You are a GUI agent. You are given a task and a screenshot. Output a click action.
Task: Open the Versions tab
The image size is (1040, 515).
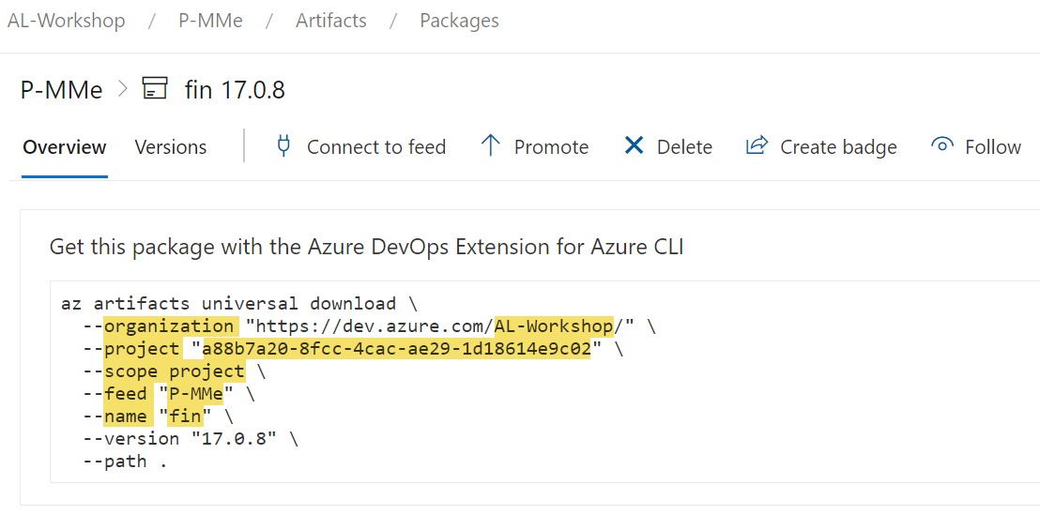click(171, 147)
